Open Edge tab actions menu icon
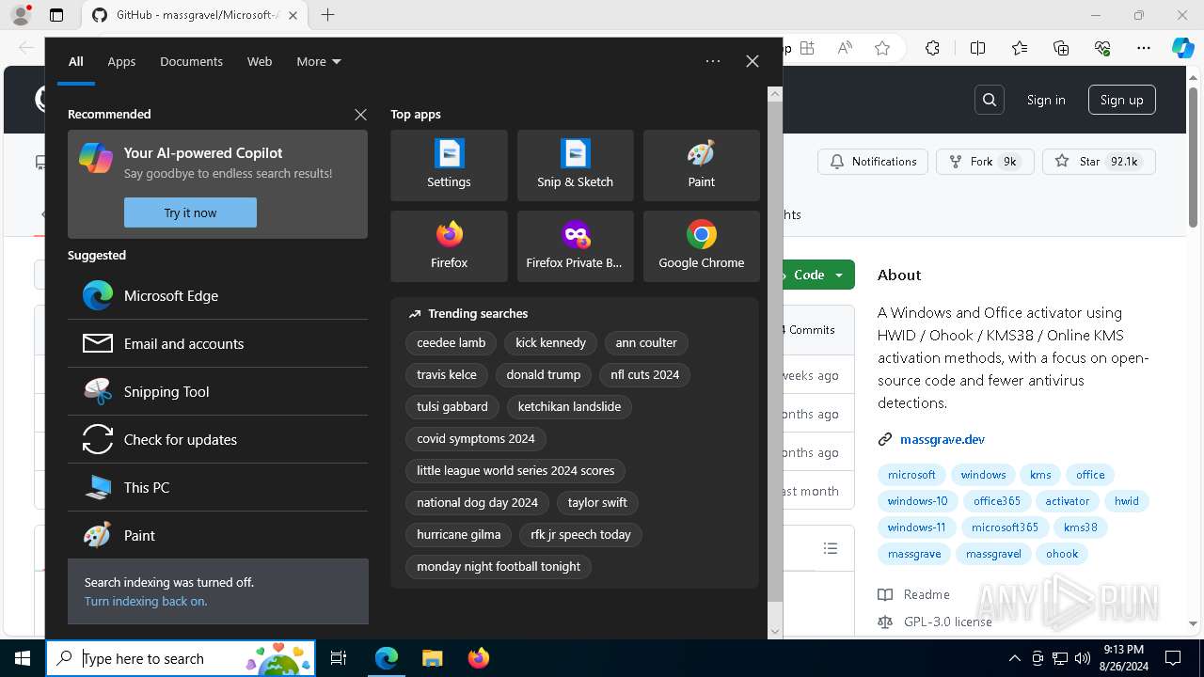Image resolution: width=1204 pixels, height=677 pixels. pos(56,15)
